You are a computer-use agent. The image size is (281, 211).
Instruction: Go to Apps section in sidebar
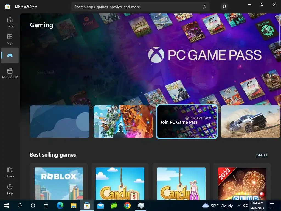10,39
